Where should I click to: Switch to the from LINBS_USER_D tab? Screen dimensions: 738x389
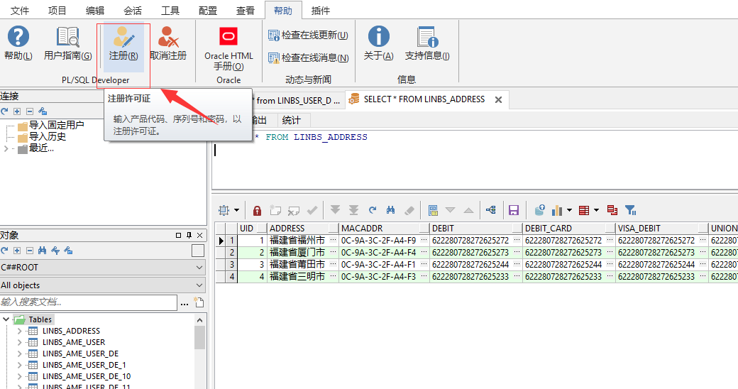click(x=298, y=100)
